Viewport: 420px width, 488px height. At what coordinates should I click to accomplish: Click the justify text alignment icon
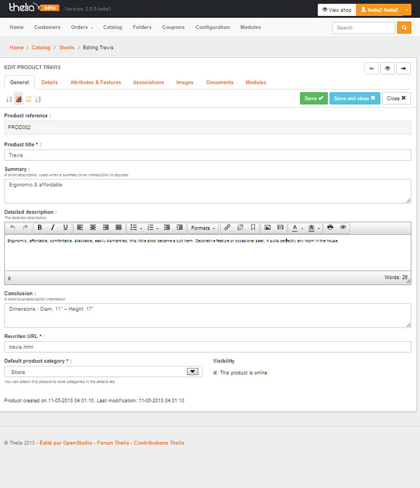pos(119,228)
